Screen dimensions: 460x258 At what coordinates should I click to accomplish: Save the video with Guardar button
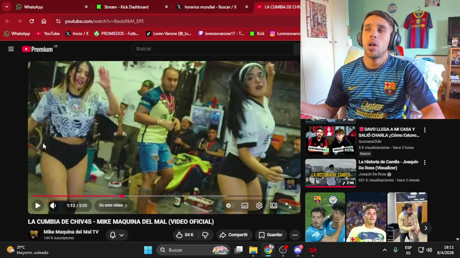click(x=271, y=235)
